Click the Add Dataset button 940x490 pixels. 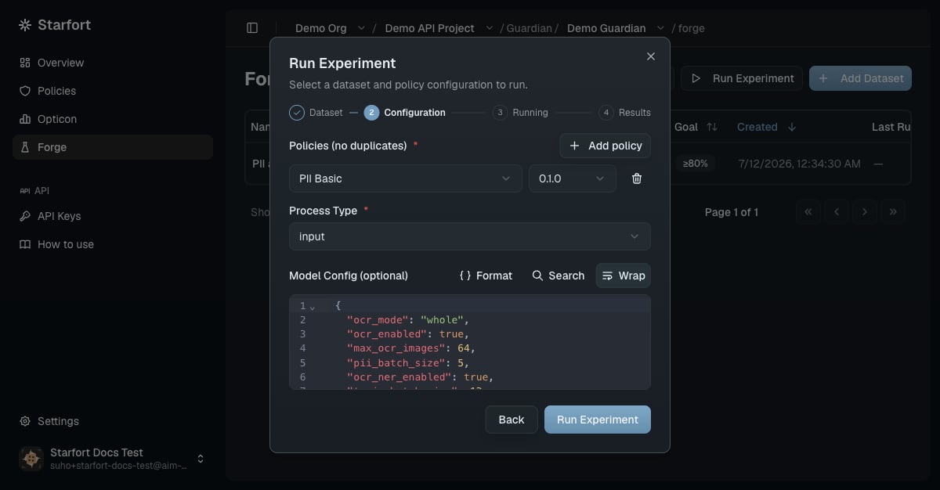tap(860, 78)
